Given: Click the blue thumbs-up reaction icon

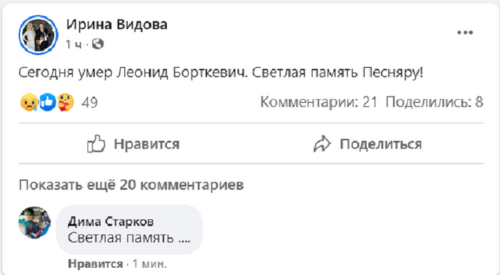Looking at the screenshot, I should coord(47,103).
